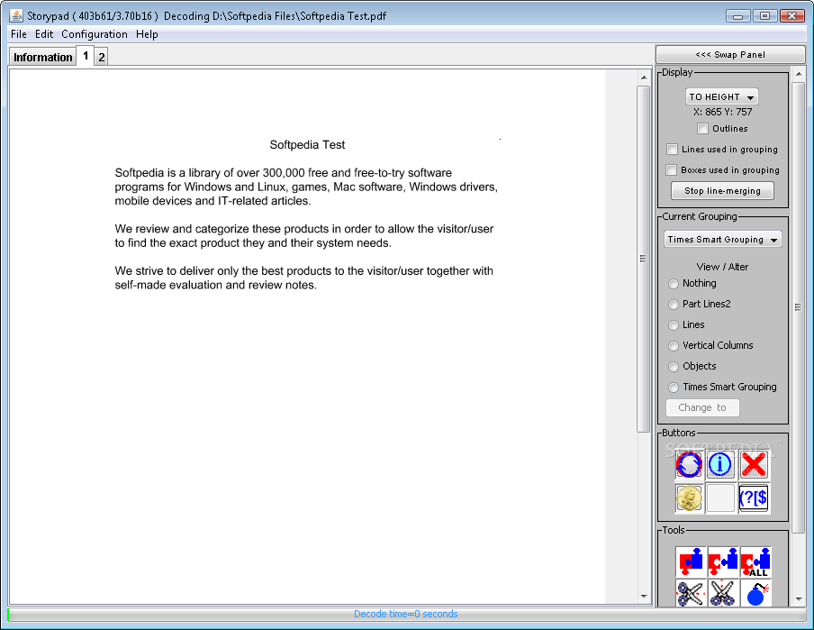Select the blue bomb tool
This screenshot has height=630, width=814.
tap(755, 593)
